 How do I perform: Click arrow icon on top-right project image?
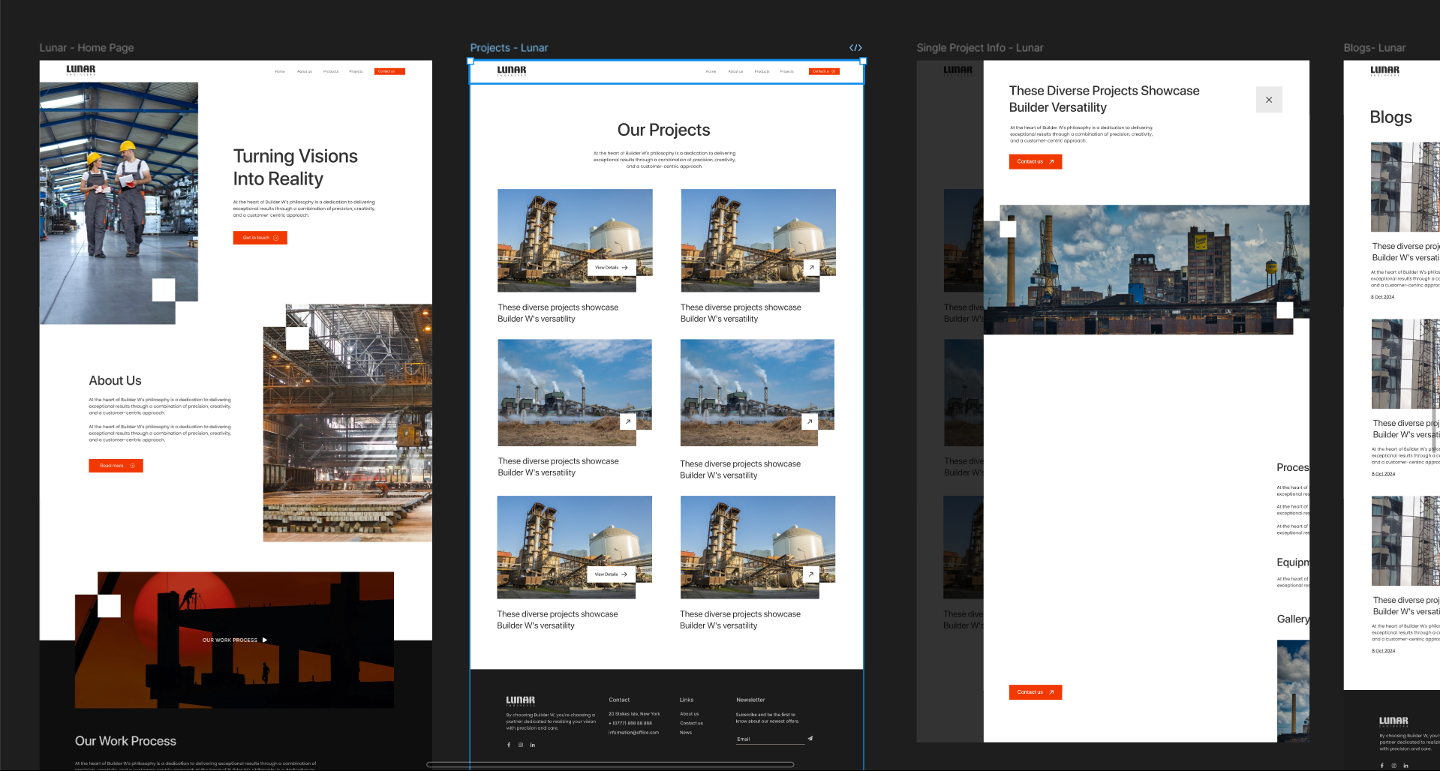coord(811,267)
